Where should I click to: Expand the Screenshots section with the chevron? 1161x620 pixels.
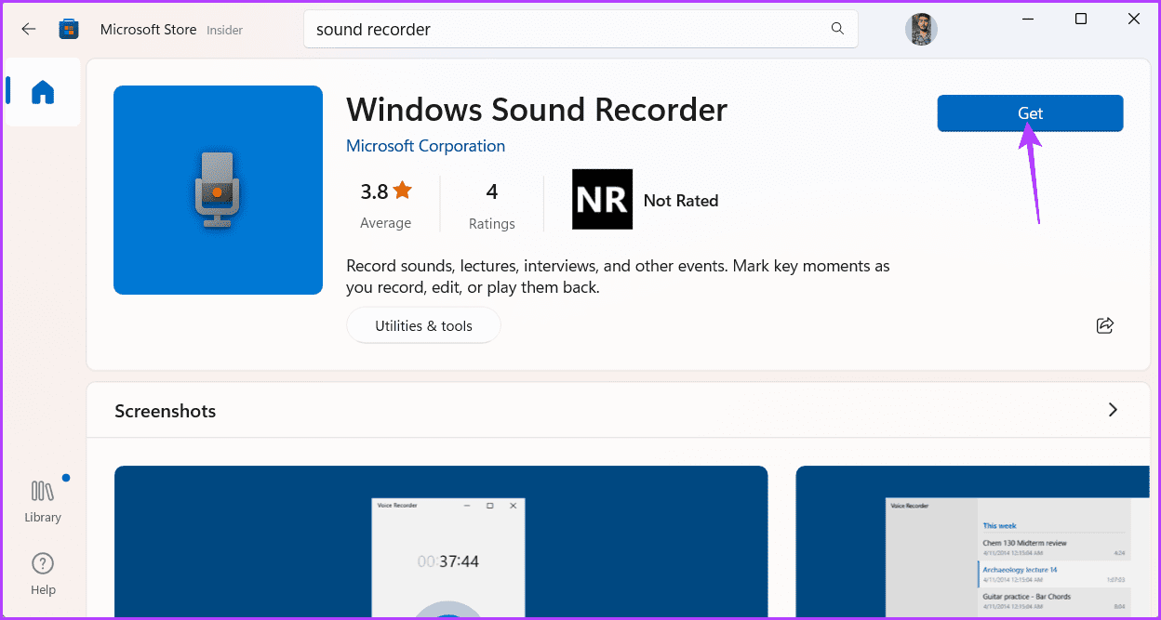[x=1113, y=410]
